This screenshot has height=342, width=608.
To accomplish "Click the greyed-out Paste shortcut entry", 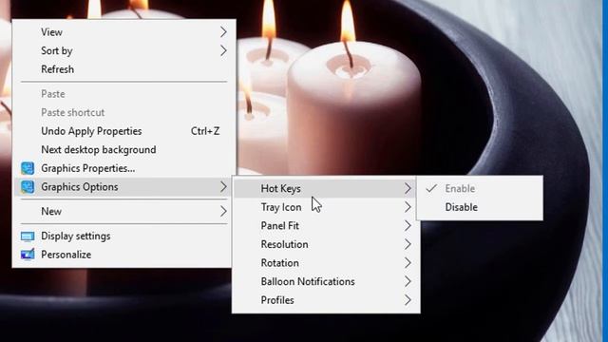I will 124,112.
